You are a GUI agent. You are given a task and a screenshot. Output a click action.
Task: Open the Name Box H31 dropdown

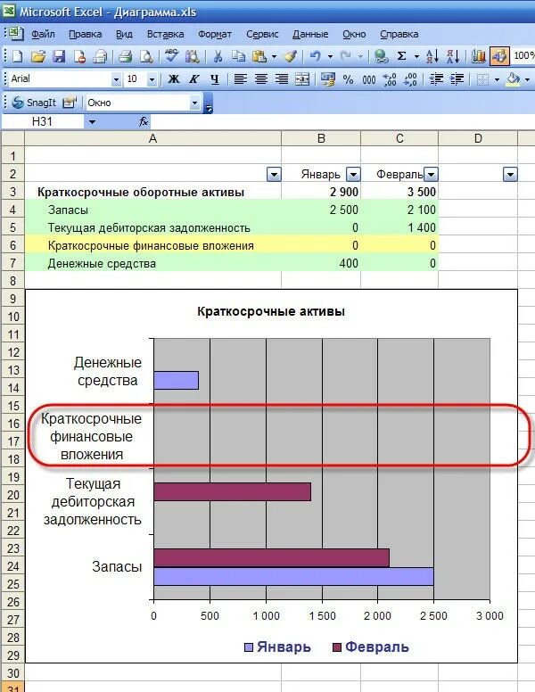click(92, 122)
